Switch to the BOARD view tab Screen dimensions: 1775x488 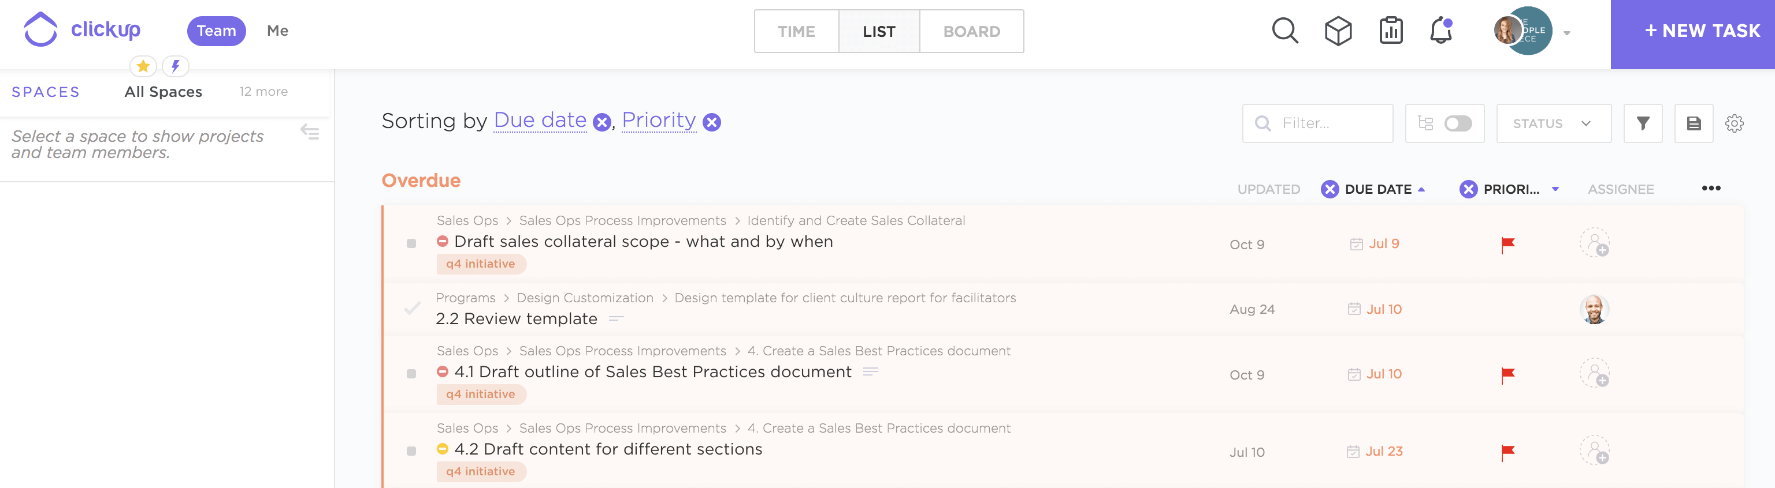point(971,31)
